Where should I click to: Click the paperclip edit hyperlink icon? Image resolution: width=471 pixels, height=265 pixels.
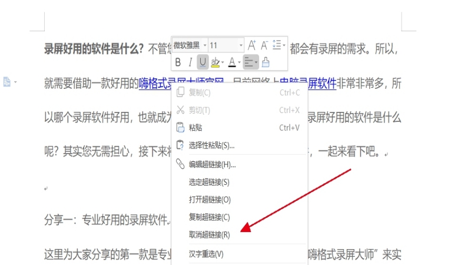pos(181,164)
